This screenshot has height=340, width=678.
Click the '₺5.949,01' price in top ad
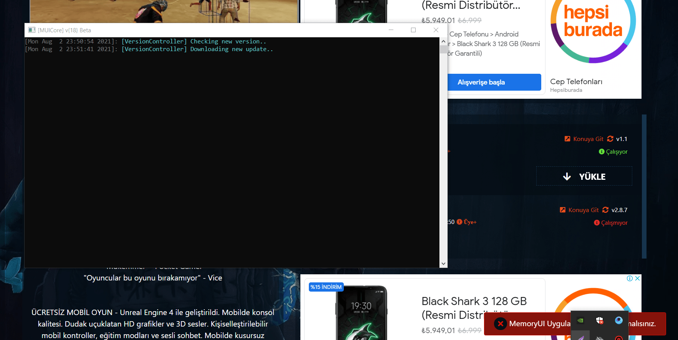coord(438,20)
